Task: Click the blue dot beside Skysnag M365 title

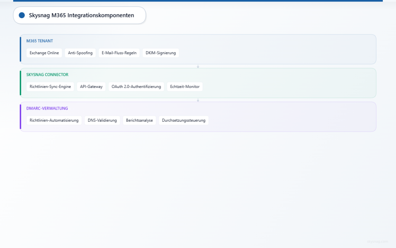Action: pos(22,15)
